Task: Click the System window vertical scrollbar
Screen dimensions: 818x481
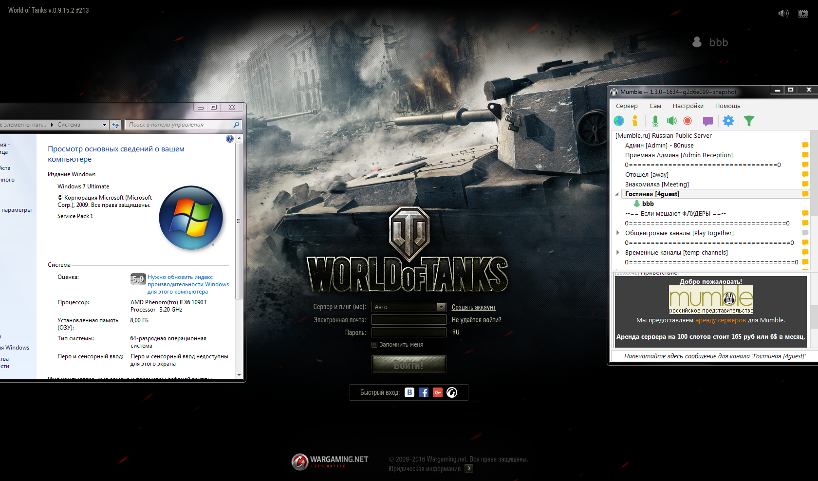Action: (x=239, y=219)
